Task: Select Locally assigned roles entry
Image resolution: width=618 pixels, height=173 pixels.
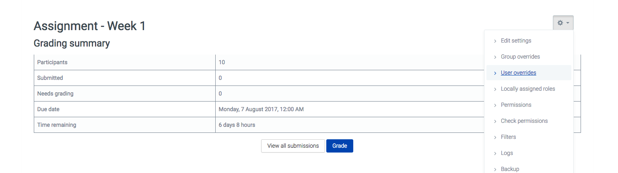Action: click(x=529, y=89)
